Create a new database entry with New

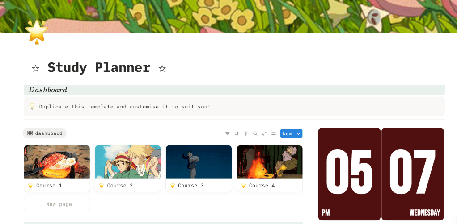pos(288,133)
